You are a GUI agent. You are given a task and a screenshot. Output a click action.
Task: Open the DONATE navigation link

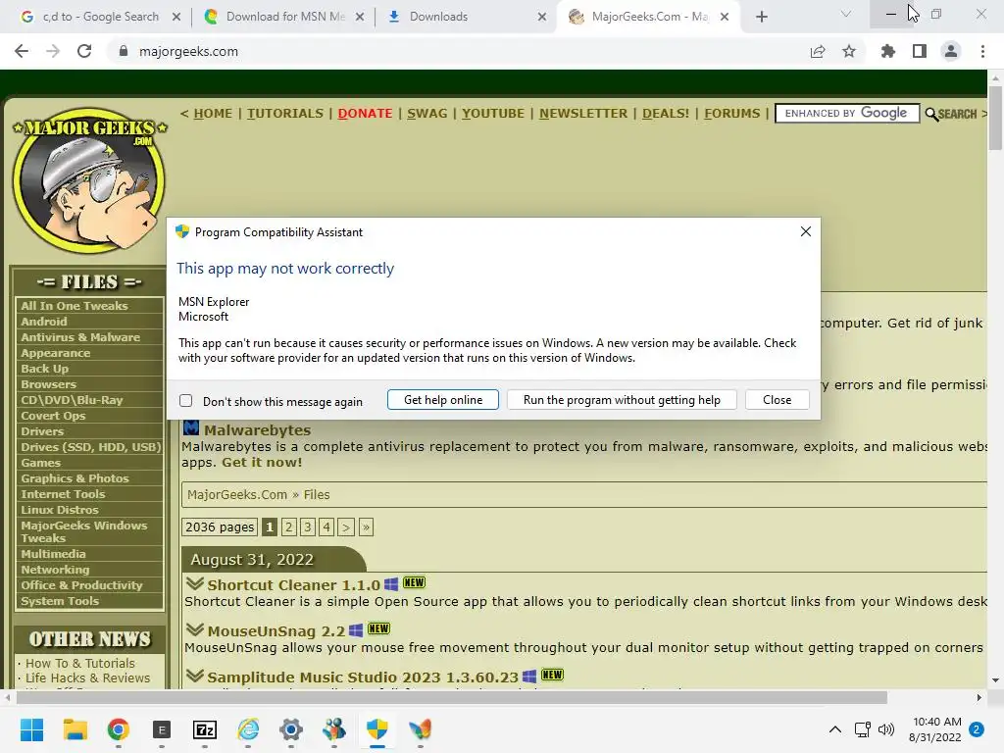pos(365,114)
